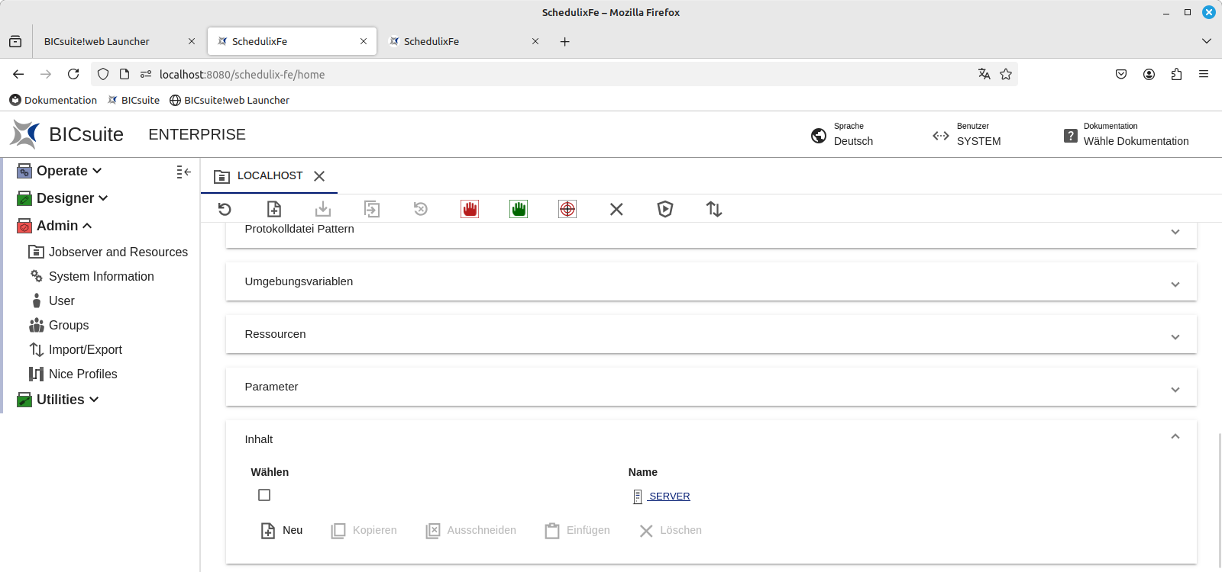Click the browser URL address field
Viewport: 1222px width, 572px height.
(535, 74)
